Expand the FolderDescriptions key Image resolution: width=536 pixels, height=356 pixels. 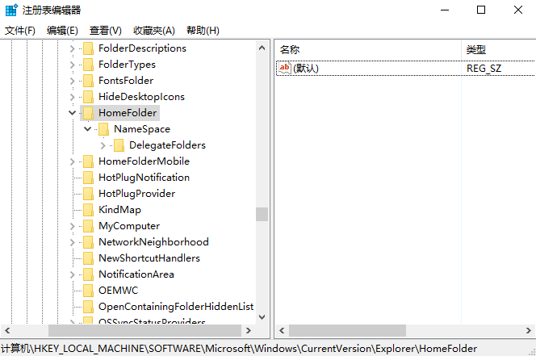click(x=72, y=48)
